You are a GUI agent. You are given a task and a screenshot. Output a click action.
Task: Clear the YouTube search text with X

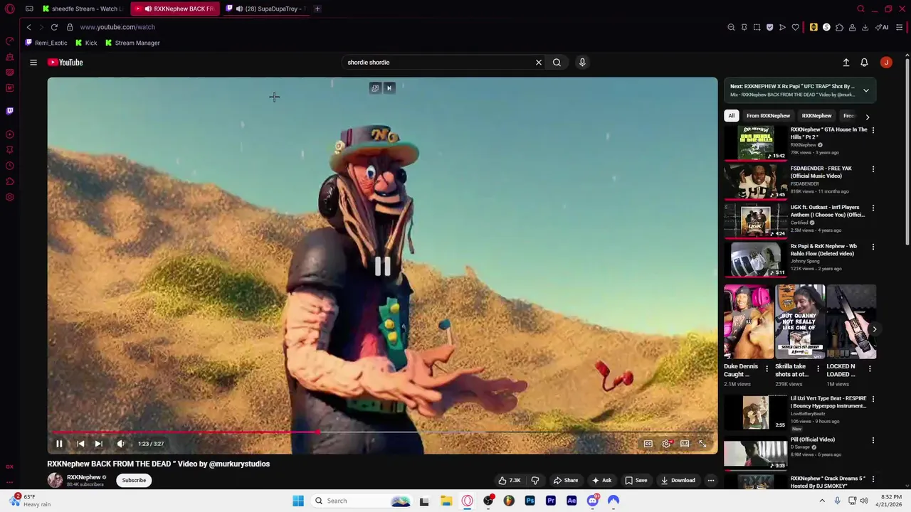(x=539, y=63)
